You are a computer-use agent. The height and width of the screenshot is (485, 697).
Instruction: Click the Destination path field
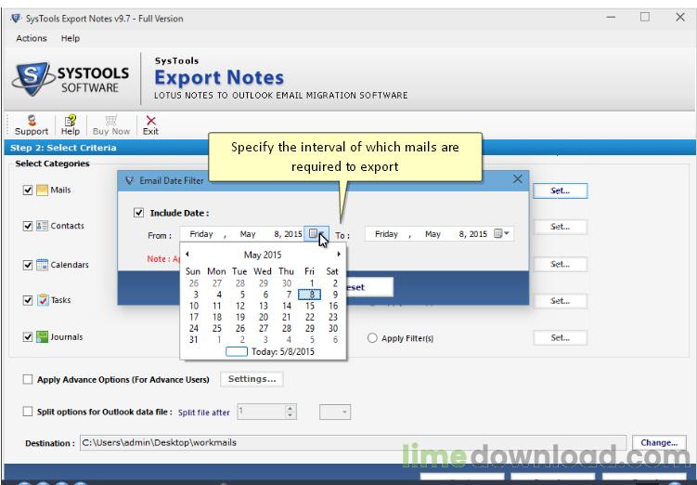click(x=353, y=443)
